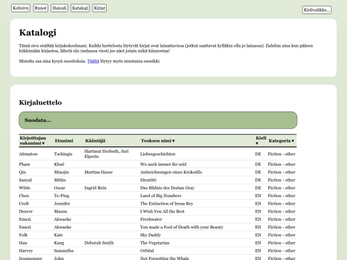Sort the Kategoria column
Image resolution: width=347 pixels, height=260 pixels.
281,141
